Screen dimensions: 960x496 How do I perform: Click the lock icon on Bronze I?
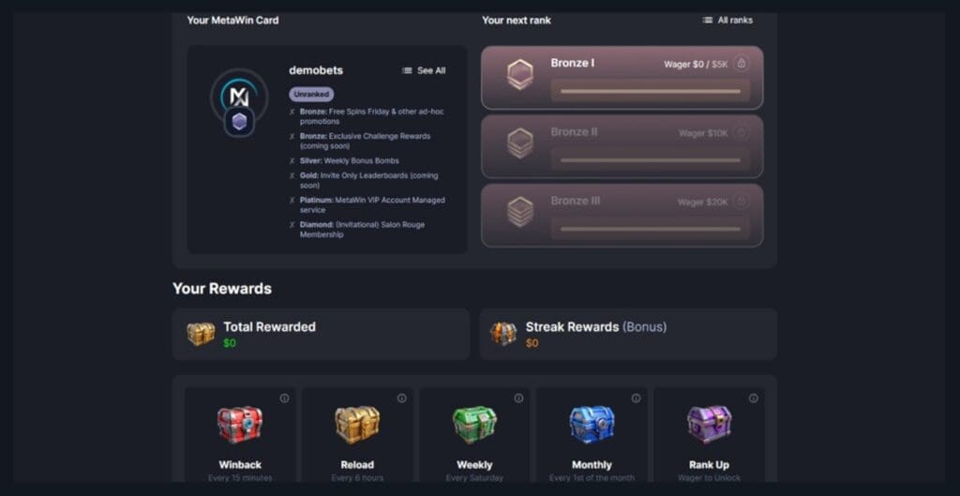tap(742, 63)
